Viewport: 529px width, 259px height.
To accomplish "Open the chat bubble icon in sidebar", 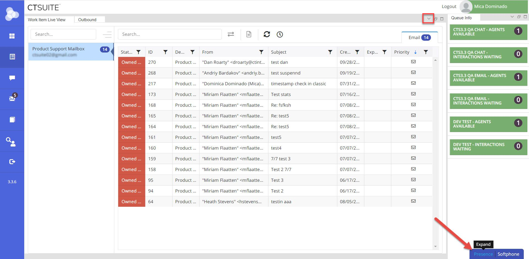I will (12, 78).
